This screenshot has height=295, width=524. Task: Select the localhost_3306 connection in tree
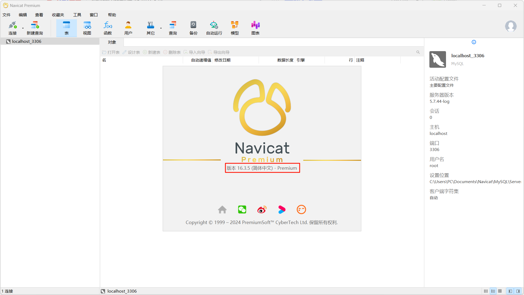point(27,41)
